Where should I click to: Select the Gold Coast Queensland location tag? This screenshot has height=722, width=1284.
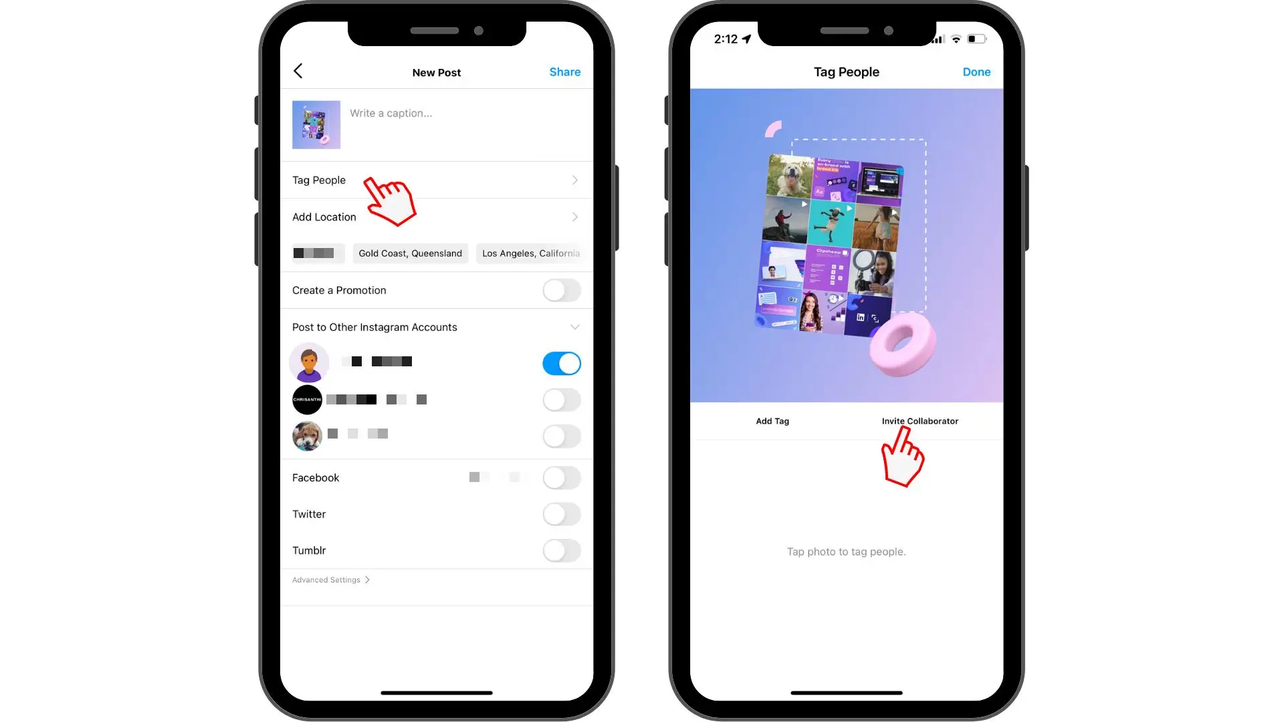point(409,253)
